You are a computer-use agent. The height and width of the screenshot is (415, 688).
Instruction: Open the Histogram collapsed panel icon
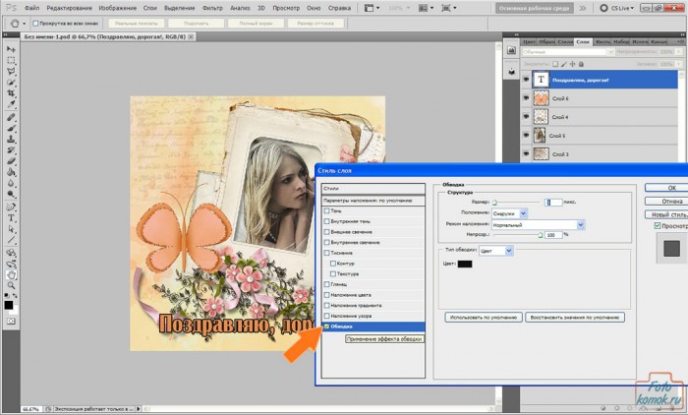tap(511, 50)
